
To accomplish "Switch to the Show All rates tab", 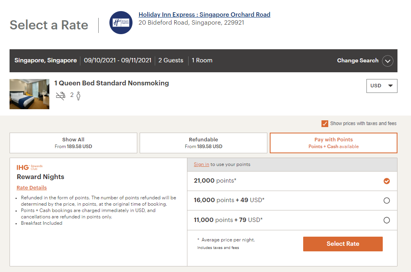I will click(x=73, y=143).
